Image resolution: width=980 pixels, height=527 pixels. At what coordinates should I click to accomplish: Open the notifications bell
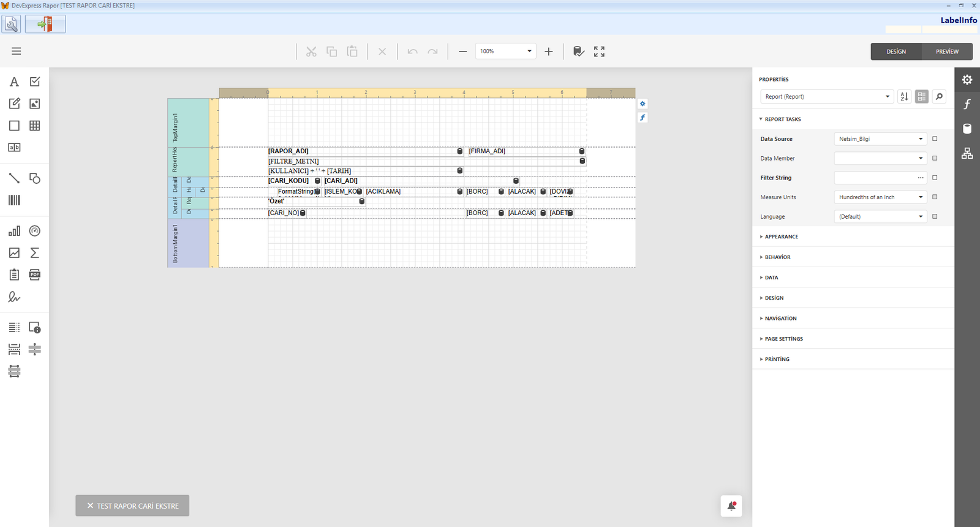point(731,506)
